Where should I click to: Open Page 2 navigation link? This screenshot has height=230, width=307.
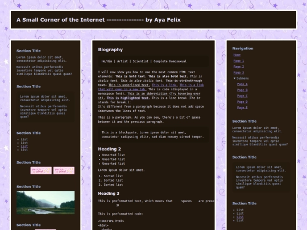pyautogui.click(x=238, y=66)
